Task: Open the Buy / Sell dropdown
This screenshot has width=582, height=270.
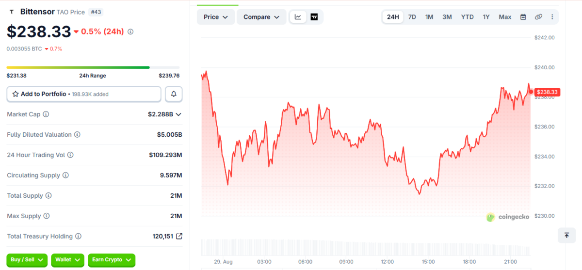Action: (x=27, y=260)
